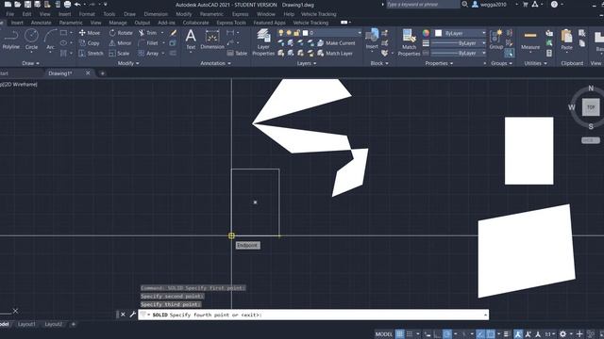
Task: Use the Measure utility
Action: pos(530,40)
